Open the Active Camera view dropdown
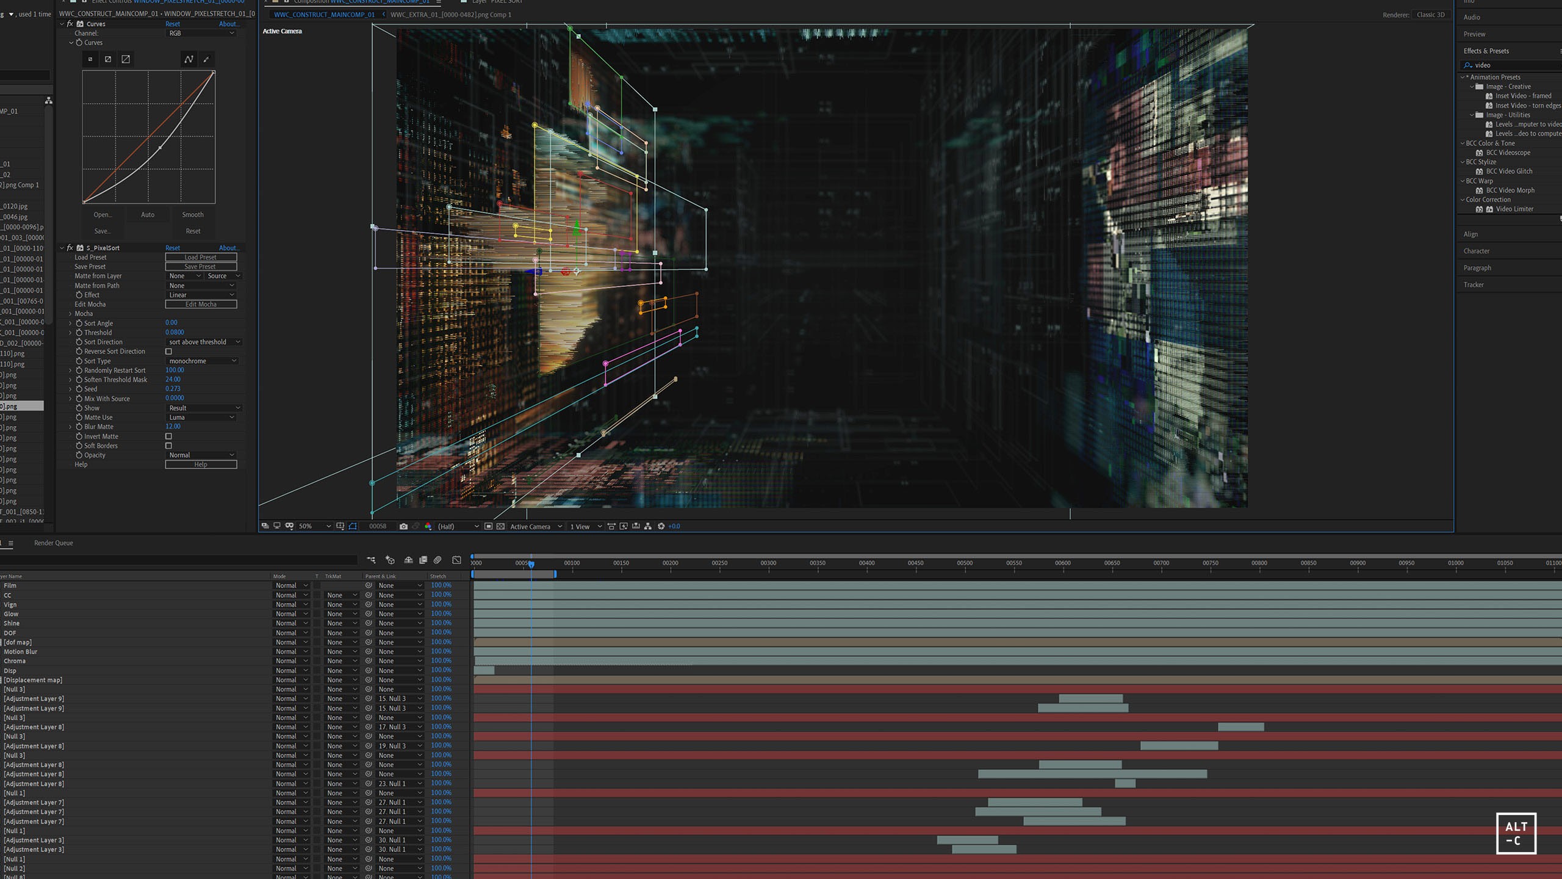 pos(536,526)
